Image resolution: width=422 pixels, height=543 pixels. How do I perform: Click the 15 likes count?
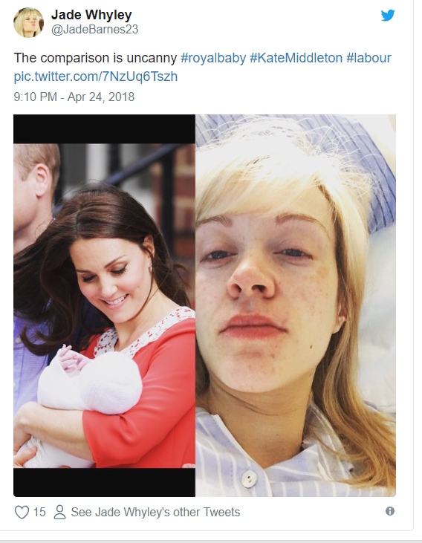39,513
